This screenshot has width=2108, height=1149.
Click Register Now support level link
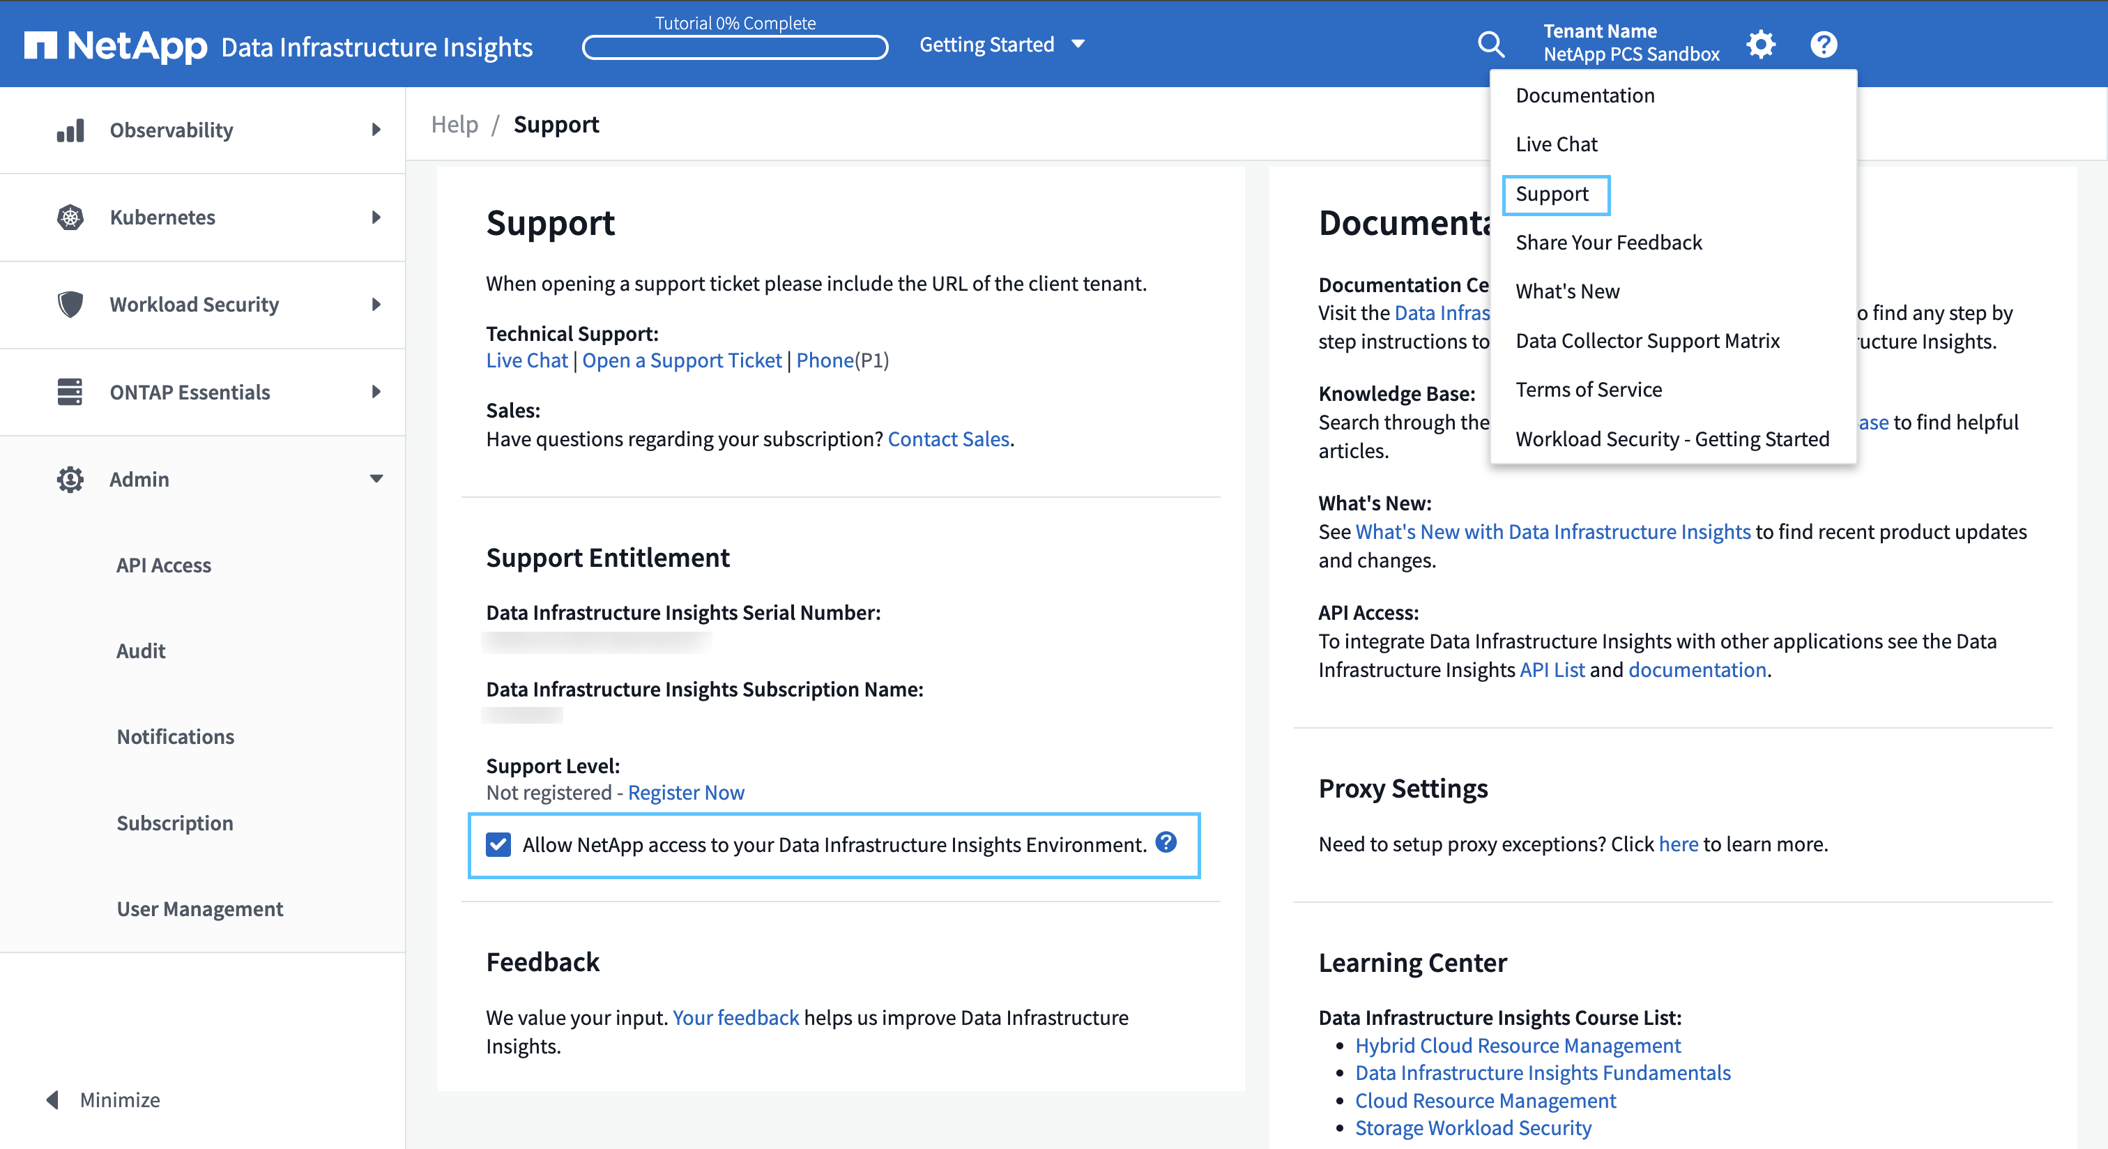pyautogui.click(x=685, y=793)
